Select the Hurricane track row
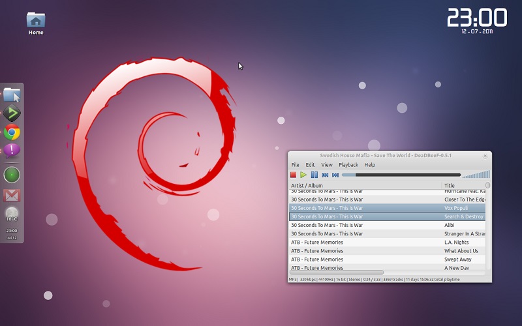The image size is (522, 326). coord(387,192)
